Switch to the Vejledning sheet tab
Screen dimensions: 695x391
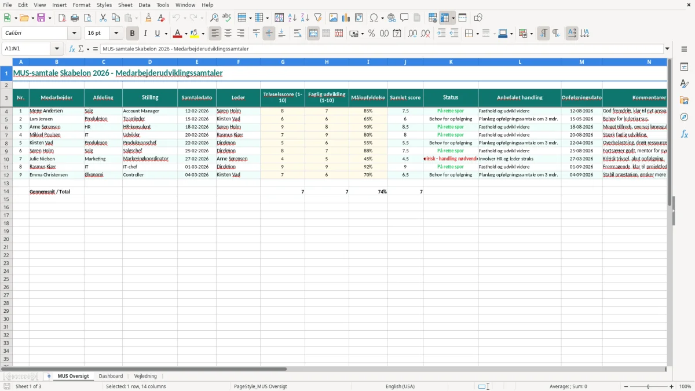coord(145,376)
